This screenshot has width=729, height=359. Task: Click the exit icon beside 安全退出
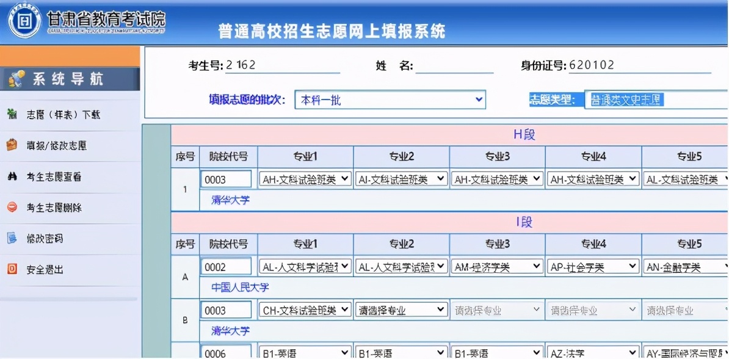tap(10, 269)
